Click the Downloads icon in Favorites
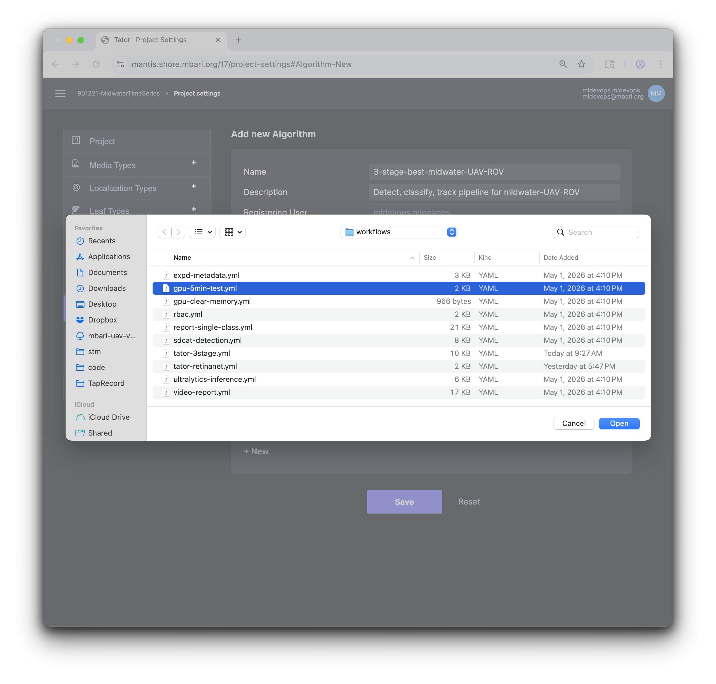Screen dimensions: 716x684 coord(80,288)
